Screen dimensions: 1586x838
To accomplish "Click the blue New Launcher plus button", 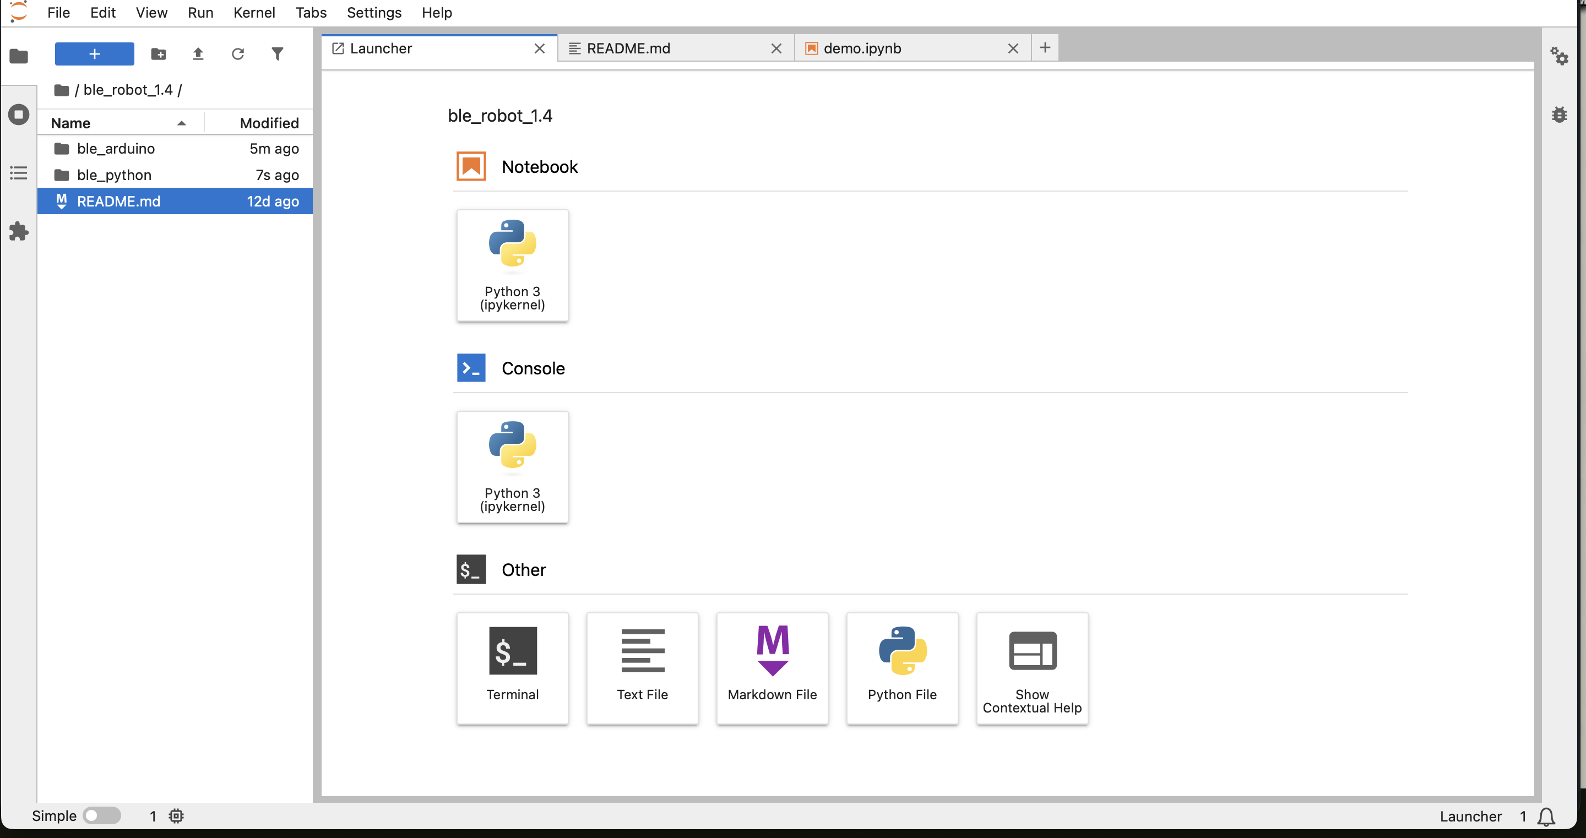I will tap(94, 54).
